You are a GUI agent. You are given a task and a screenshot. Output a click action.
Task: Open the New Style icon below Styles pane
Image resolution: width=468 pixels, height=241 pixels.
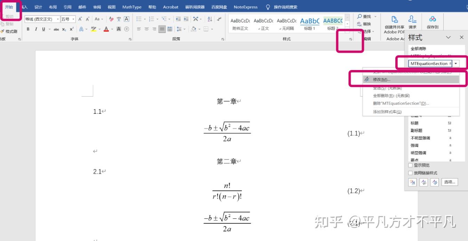pyautogui.click(x=412, y=182)
